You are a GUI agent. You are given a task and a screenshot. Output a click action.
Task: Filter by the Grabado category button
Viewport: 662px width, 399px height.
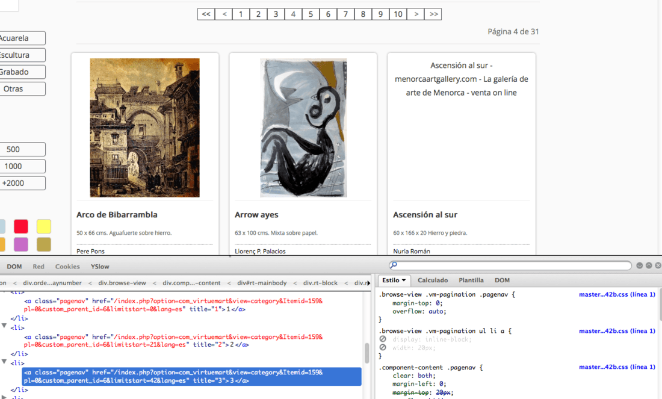[22, 72]
